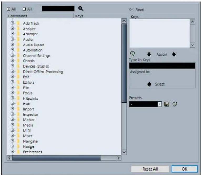Click the search text field

pos(58,9)
